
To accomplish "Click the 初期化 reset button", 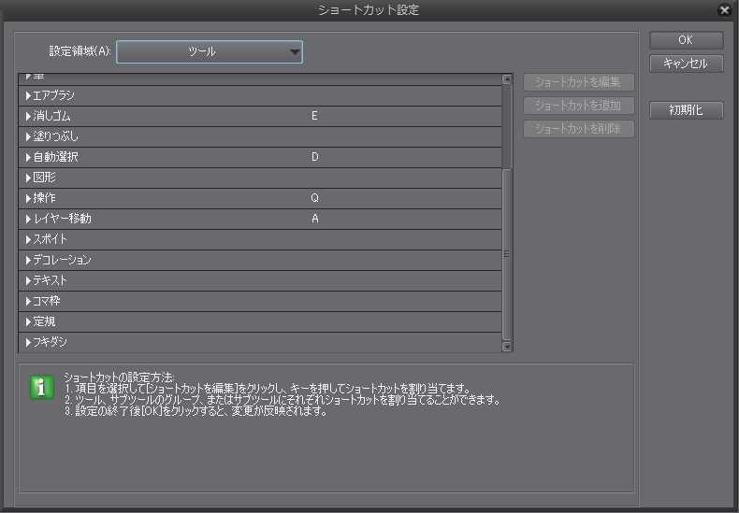I will point(687,110).
